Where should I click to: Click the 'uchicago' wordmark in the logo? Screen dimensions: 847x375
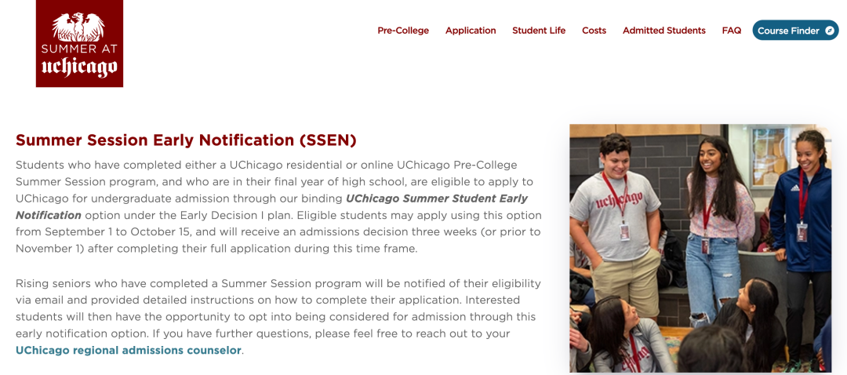coord(79,67)
